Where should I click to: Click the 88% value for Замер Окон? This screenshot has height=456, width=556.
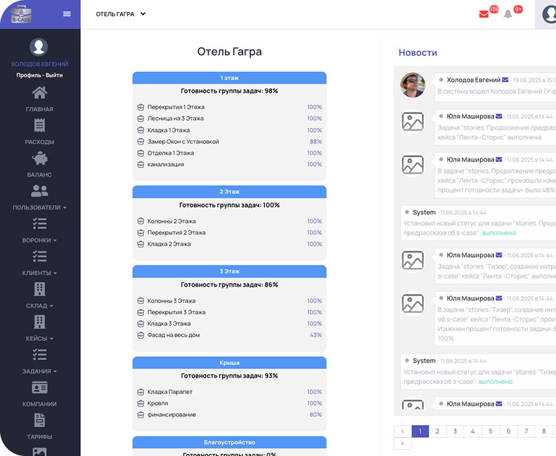click(316, 141)
